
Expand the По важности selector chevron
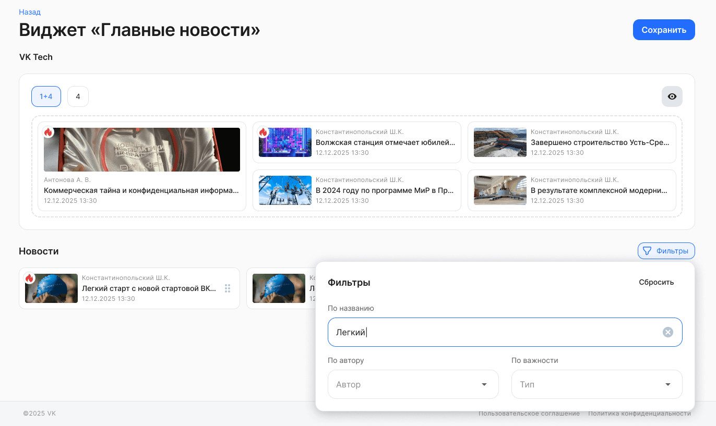667,384
